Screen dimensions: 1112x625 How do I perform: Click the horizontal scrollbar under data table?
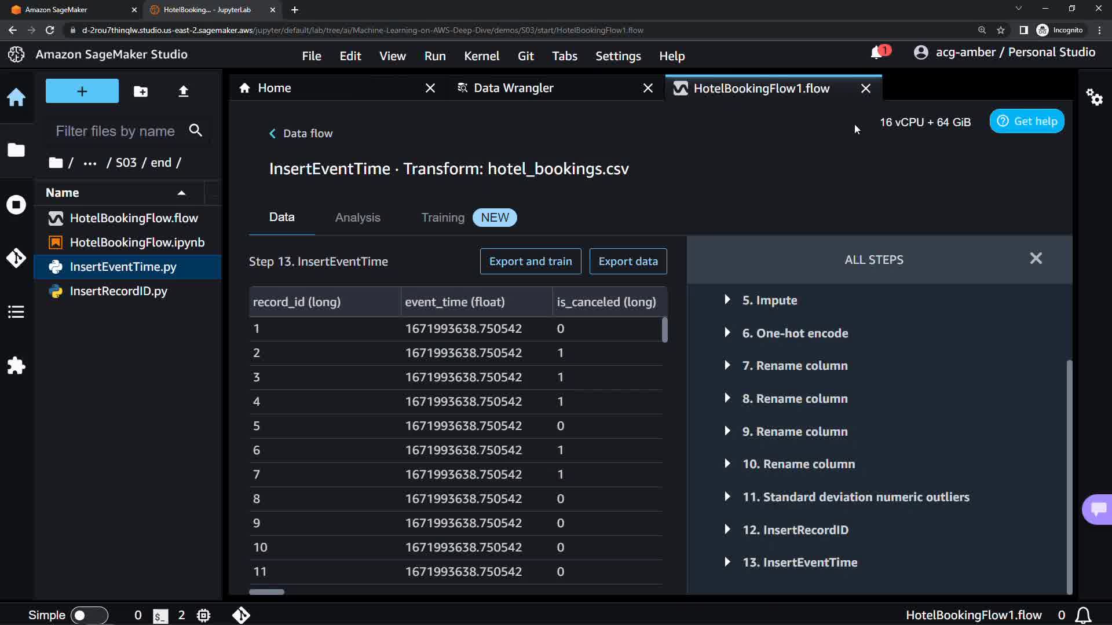(266, 592)
